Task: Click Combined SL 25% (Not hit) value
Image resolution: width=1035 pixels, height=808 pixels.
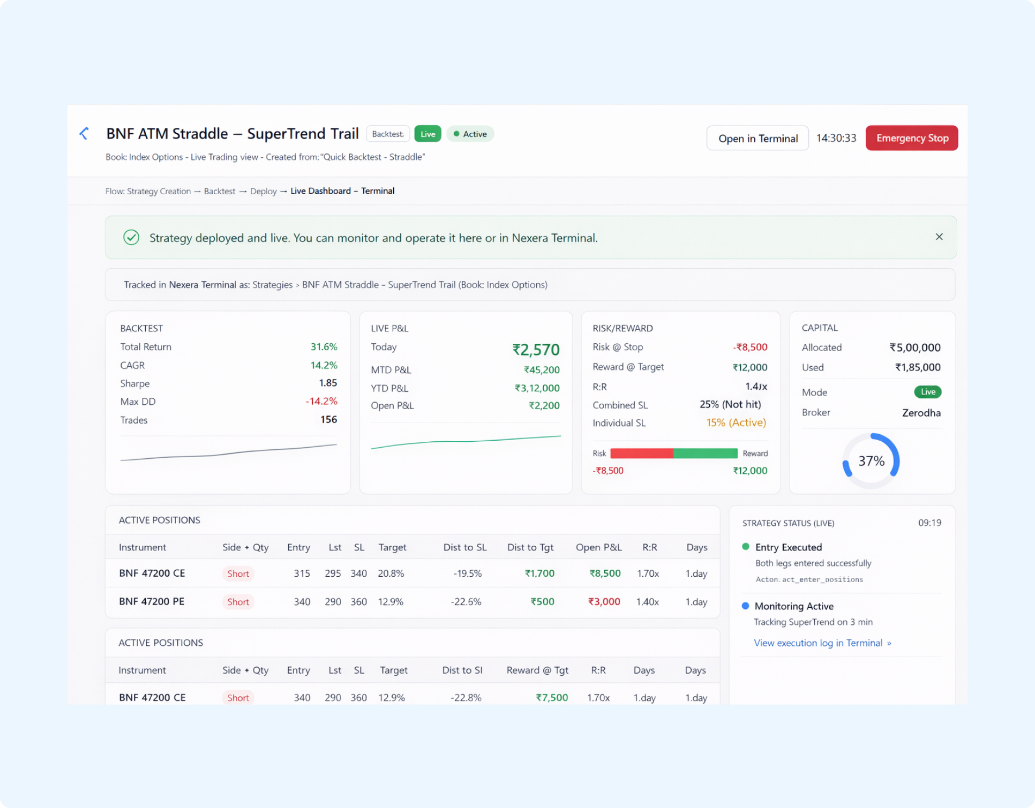Action: (x=730, y=404)
